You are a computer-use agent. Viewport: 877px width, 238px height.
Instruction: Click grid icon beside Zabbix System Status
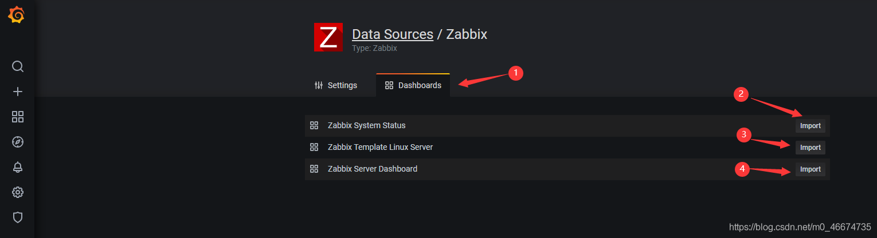coord(314,125)
